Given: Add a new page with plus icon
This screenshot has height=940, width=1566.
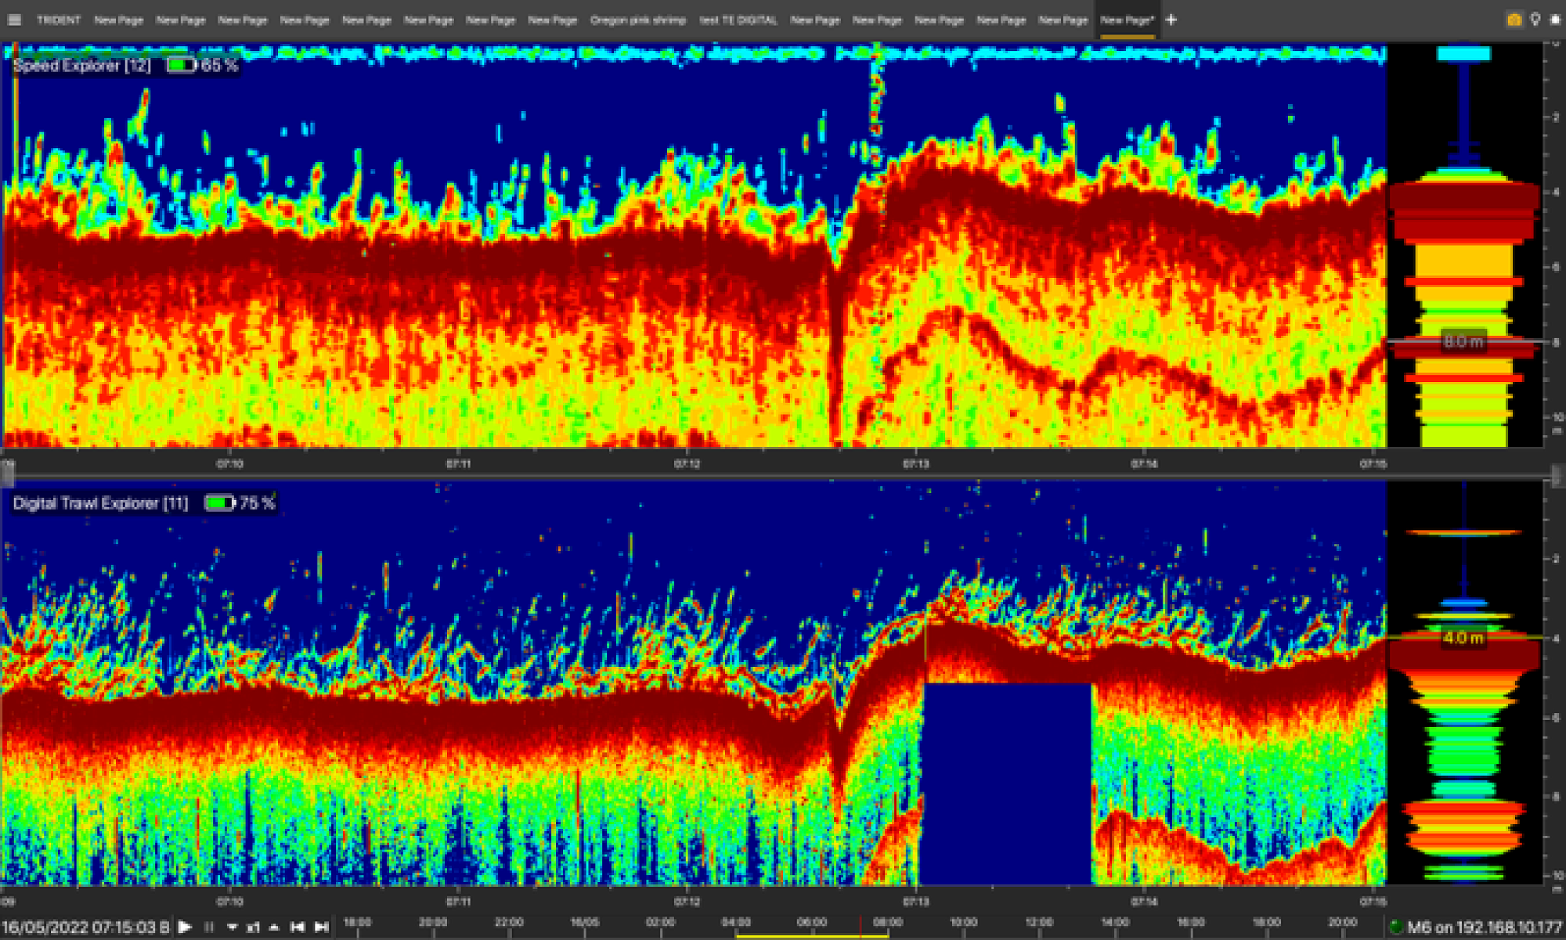Looking at the screenshot, I should (x=1171, y=20).
